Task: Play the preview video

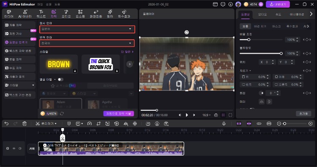Action: click(x=187, y=115)
